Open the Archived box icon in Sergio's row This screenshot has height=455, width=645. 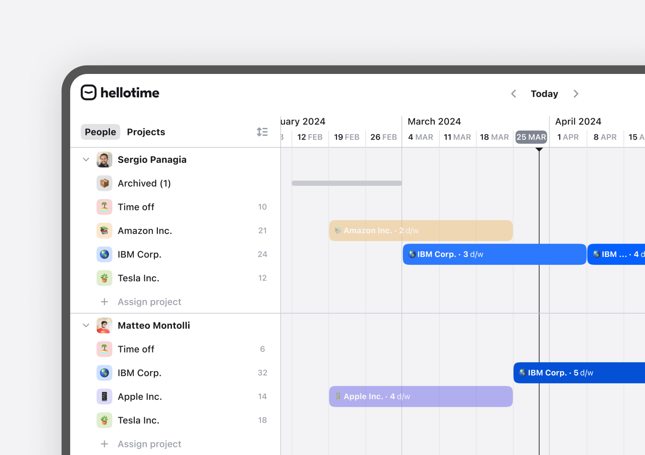pyautogui.click(x=104, y=183)
